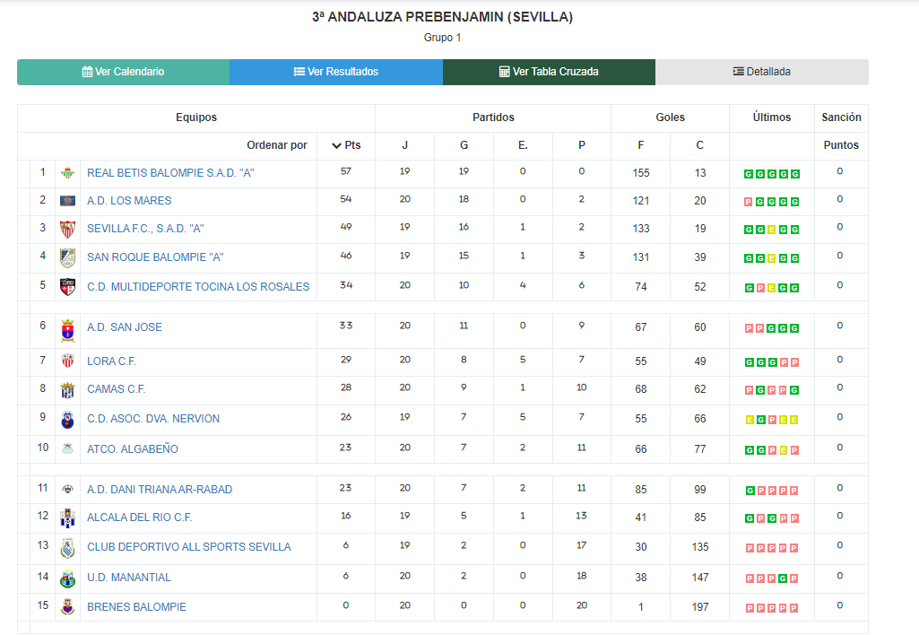Image resolution: width=919 pixels, height=635 pixels.
Task: Click the calendar icon in Ver Calendario
Action: click(x=87, y=72)
